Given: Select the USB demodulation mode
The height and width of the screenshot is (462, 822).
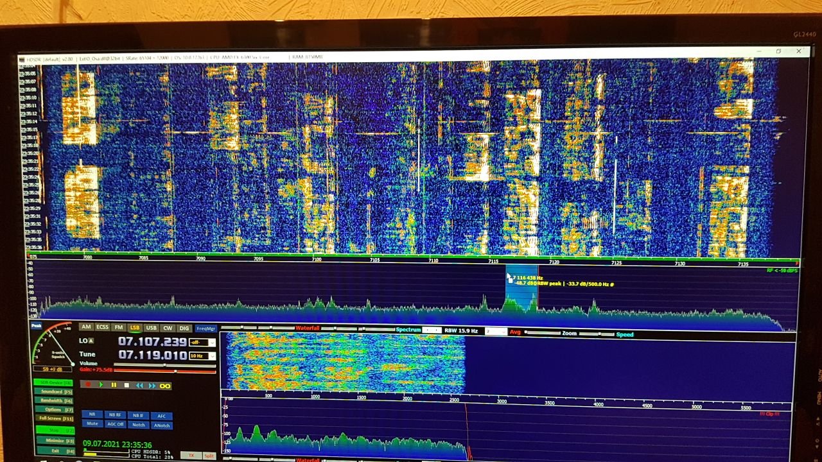Looking at the screenshot, I should [x=151, y=328].
